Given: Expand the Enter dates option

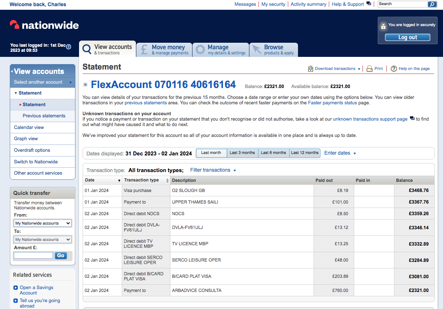Looking at the screenshot, I should click(x=340, y=153).
